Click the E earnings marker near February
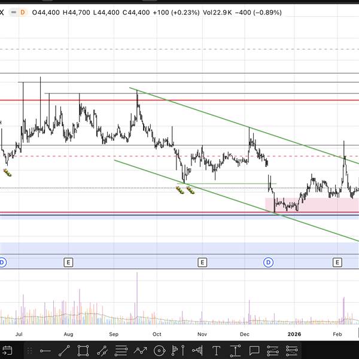Image resolution: width=359 pixels, height=359 pixels. (337, 262)
